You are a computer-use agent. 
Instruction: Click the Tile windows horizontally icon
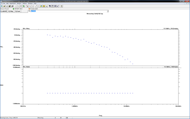(55, 6)
